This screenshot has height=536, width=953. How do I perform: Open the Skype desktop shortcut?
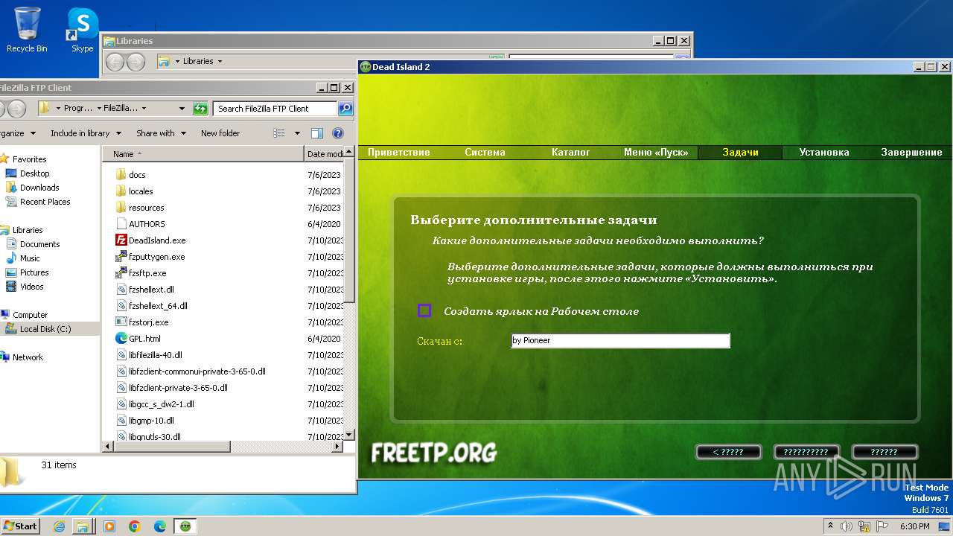(82, 30)
